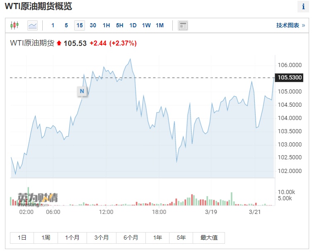Select the area line chart icon

click(32, 25)
